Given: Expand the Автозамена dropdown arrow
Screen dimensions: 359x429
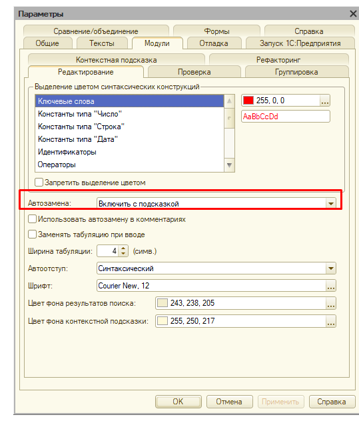Looking at the screenshot, I should tap(331, 204).
